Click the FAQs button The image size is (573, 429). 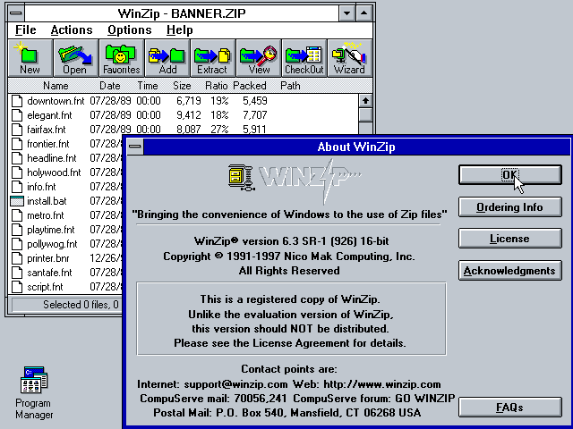(509, 408)
